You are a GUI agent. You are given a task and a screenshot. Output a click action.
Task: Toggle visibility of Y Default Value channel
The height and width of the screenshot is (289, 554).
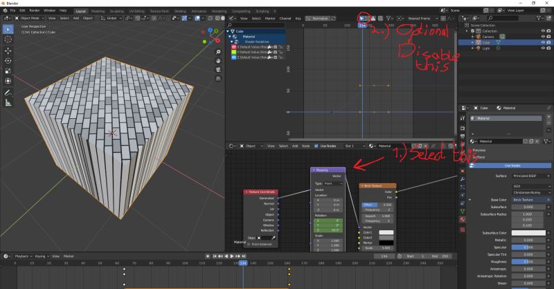pos(233,53)
